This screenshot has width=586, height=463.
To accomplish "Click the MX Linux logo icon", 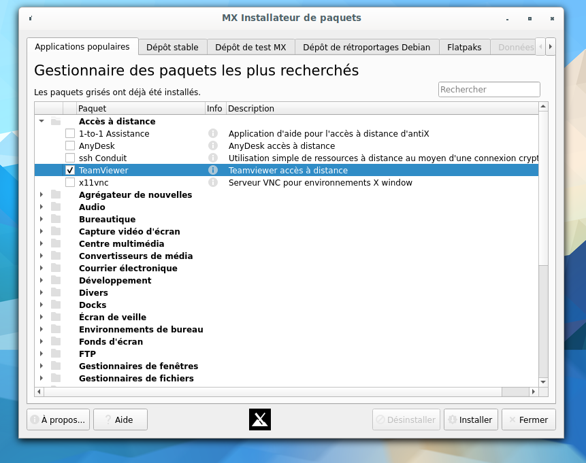I will (x=260, y=419).
